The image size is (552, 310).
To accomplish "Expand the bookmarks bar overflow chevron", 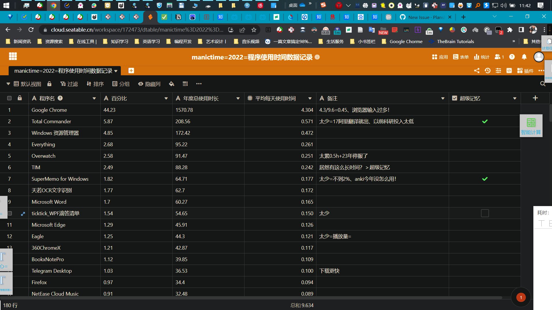I will point(514,41).
